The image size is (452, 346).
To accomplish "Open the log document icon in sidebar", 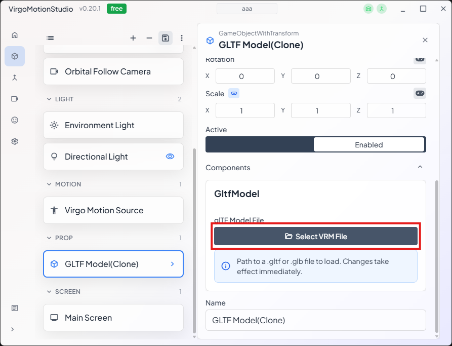I will pos(15,308).
